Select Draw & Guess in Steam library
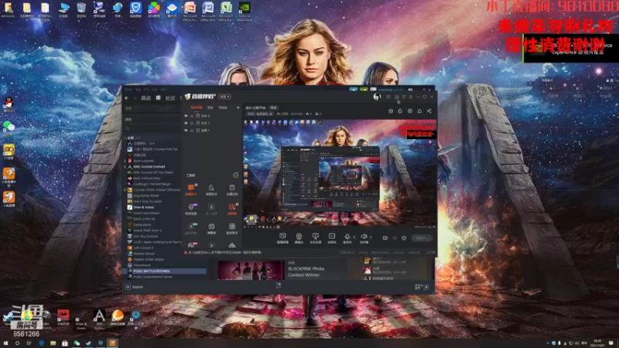This screenshot has height=348, width=619. pyautogui.click(x=143, y=207)
